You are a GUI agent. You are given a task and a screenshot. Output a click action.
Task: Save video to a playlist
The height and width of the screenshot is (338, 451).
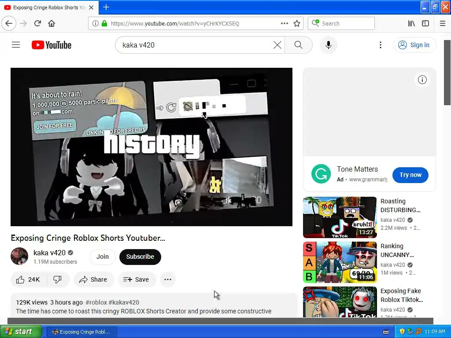coord(137,279)
